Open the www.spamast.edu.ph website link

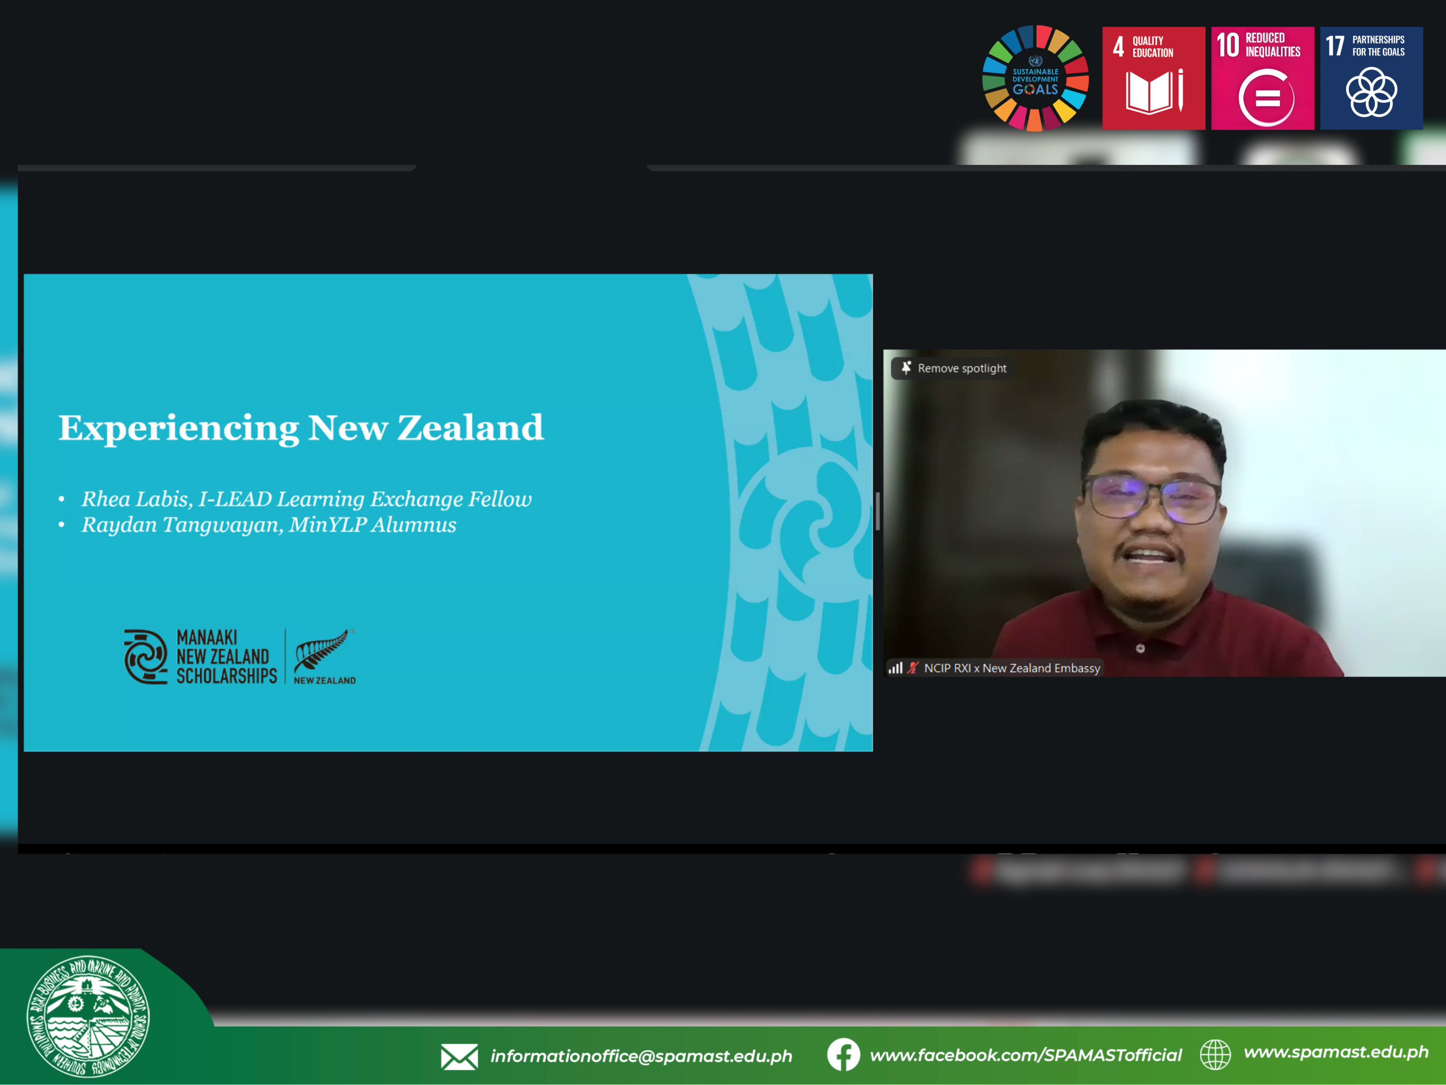(1335, 1052)
